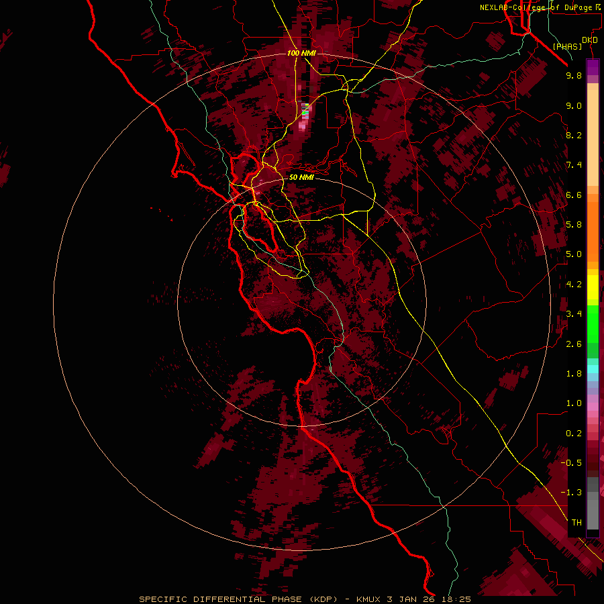This screenshot has width=604, height=604.
Task: Pick the orange segment of the color bar
Action: [593, 231]
